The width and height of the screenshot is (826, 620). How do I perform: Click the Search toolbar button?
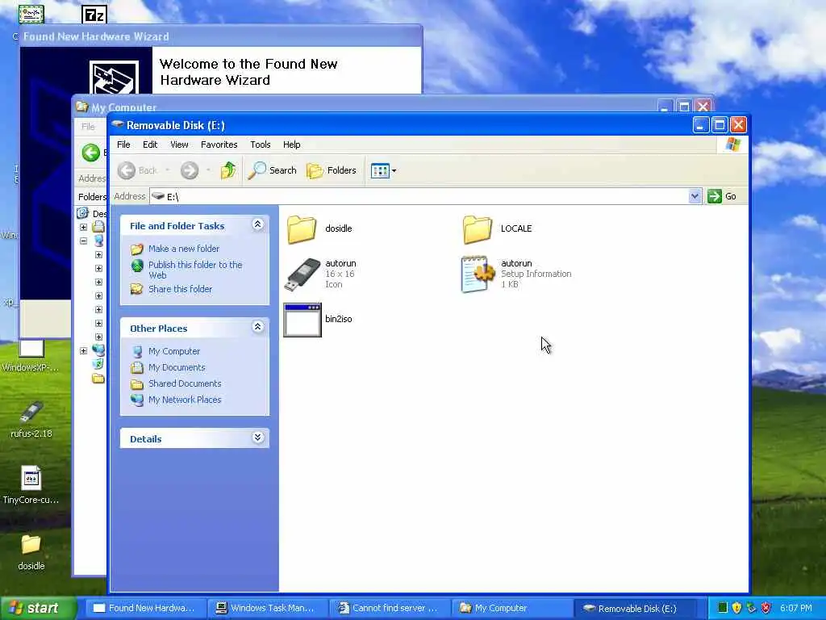pos(273,170)
